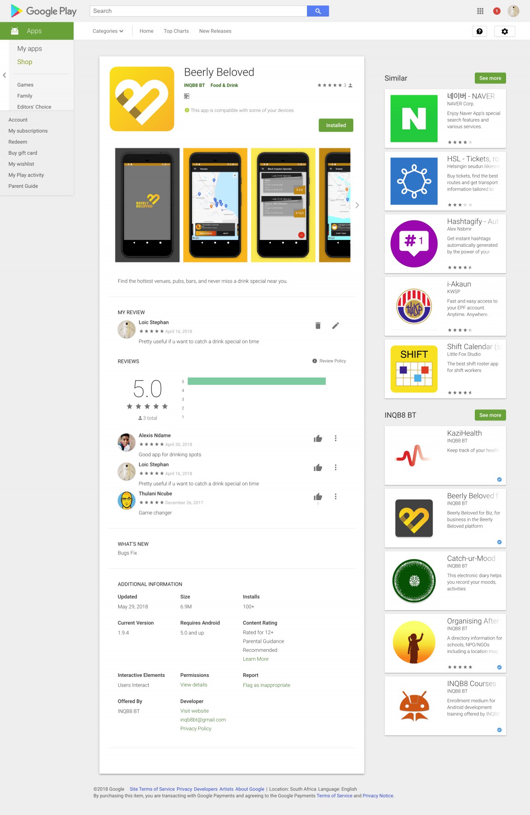This screenshot has height=815, width=530.
Task: Open the help question mark icon
Action: pos(479,31)
